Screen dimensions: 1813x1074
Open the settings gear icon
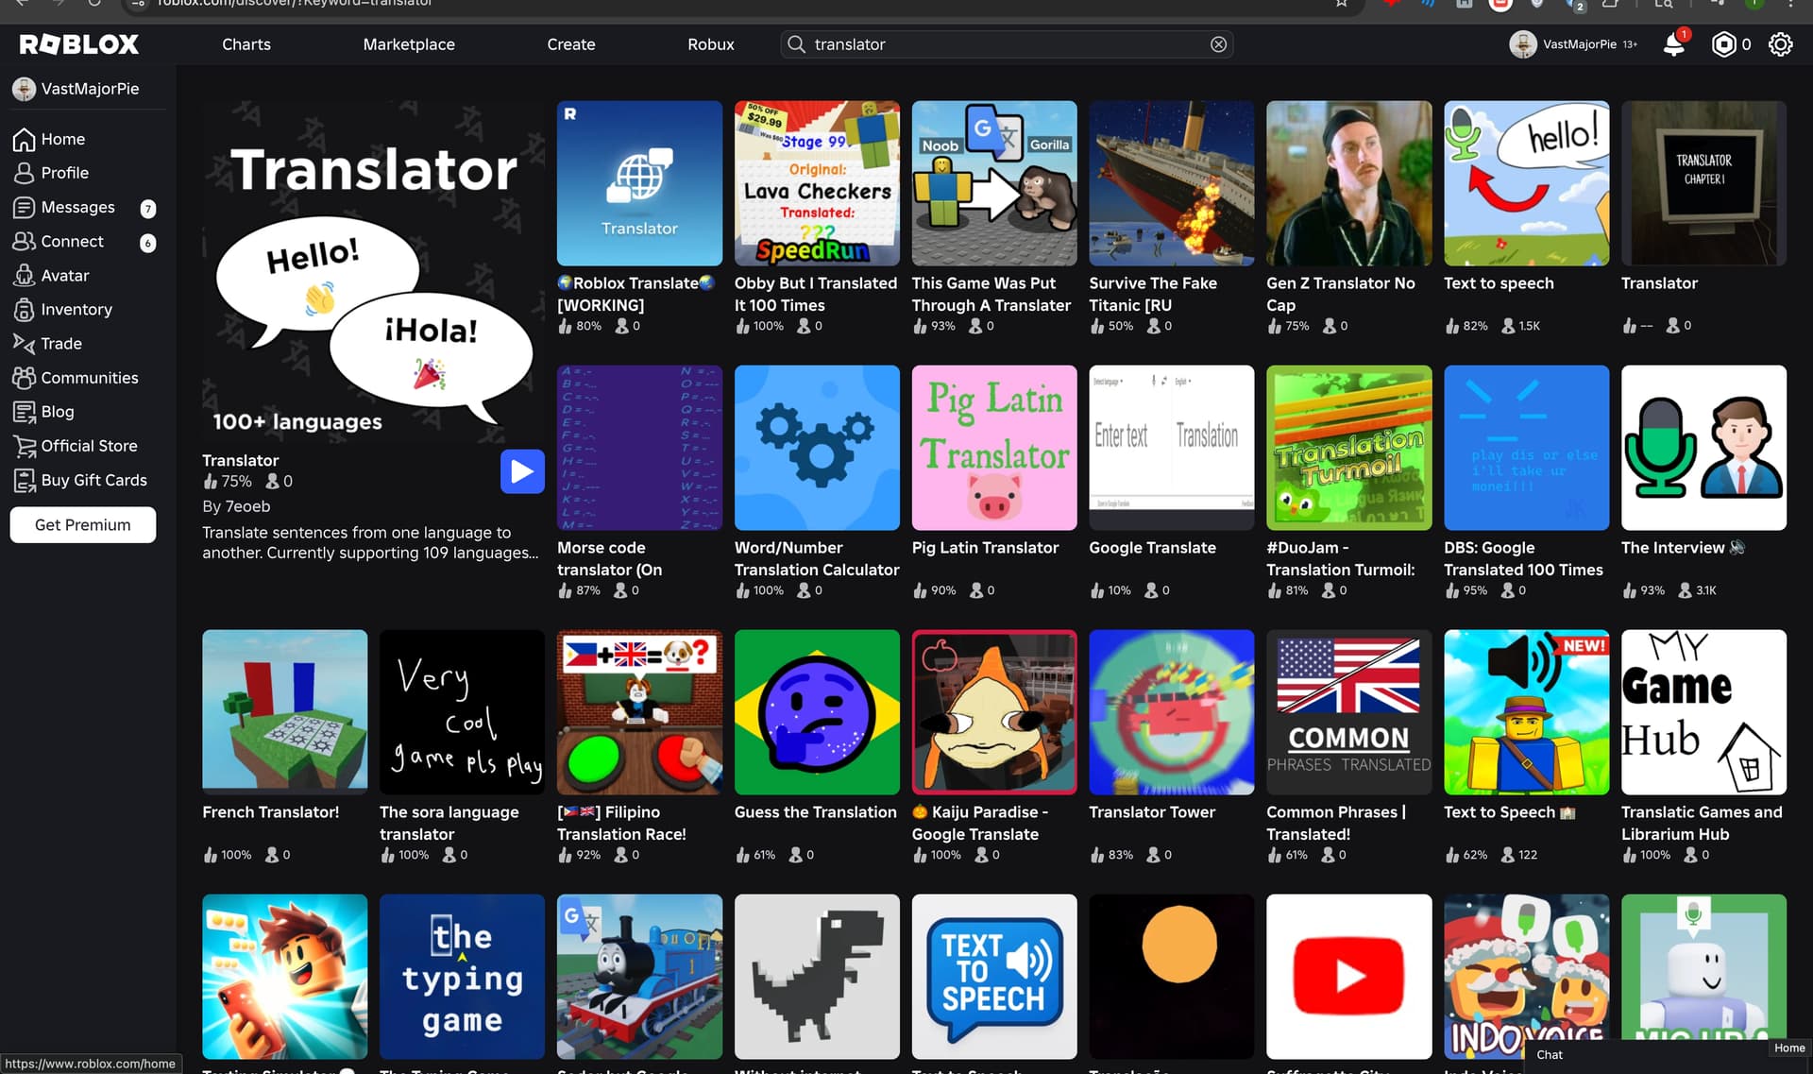1780,44
